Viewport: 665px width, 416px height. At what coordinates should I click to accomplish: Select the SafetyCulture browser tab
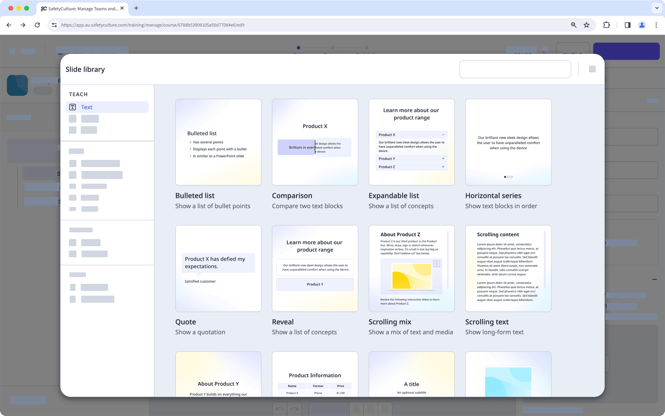pos(81,8)
